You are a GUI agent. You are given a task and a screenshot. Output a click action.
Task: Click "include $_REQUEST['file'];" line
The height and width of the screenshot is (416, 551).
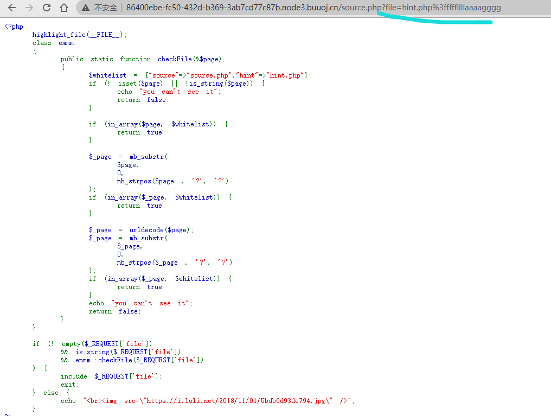click(111, 376)
